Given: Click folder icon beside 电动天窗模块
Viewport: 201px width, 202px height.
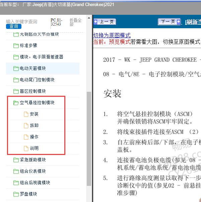Looking at the screenshot, I should click(16, 69).
